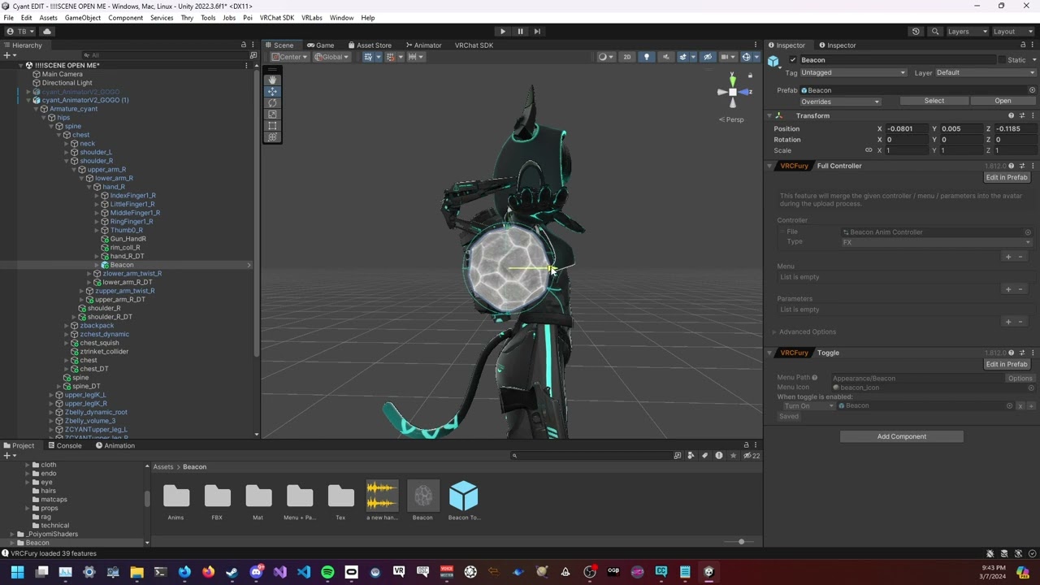Open the Console tab
This screenshot has height=585, width=1040.
(65, 446)
